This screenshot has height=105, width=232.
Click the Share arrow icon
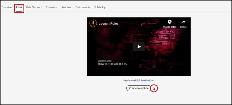coord(183,22)
